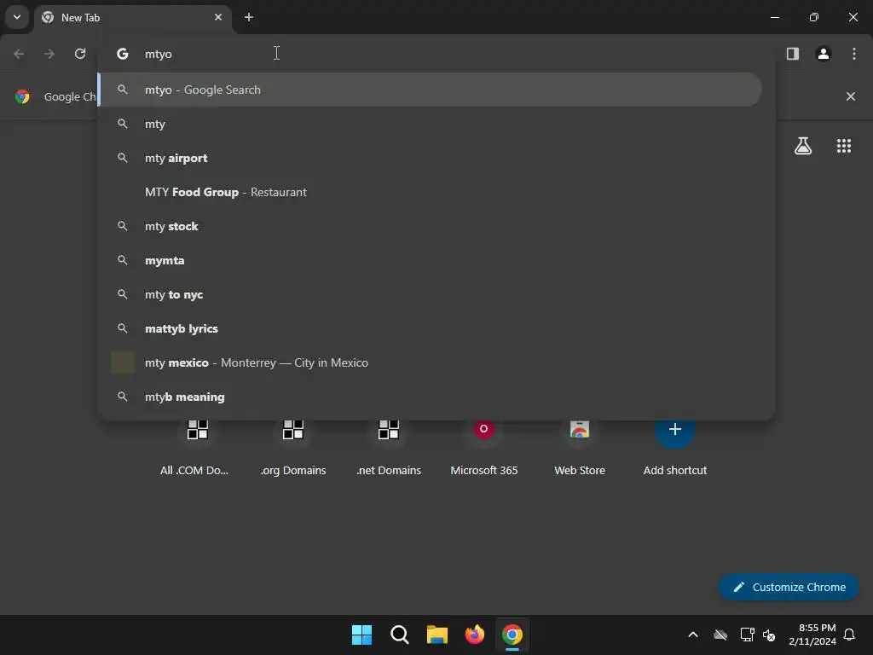Open the profile avatar icon
This screenshot has width=873, height=655.
point(824,54)
